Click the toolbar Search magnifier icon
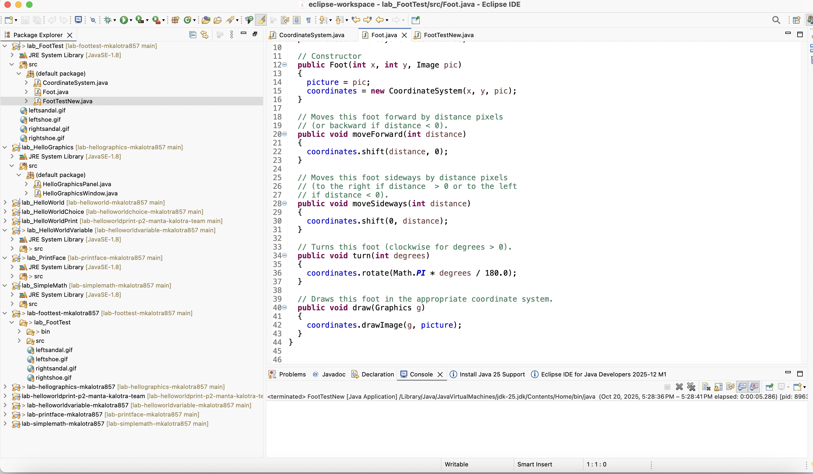 (x=776, y=20)
